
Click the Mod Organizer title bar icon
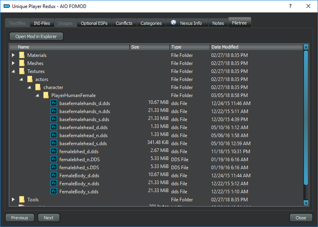[x=7, y=6]
